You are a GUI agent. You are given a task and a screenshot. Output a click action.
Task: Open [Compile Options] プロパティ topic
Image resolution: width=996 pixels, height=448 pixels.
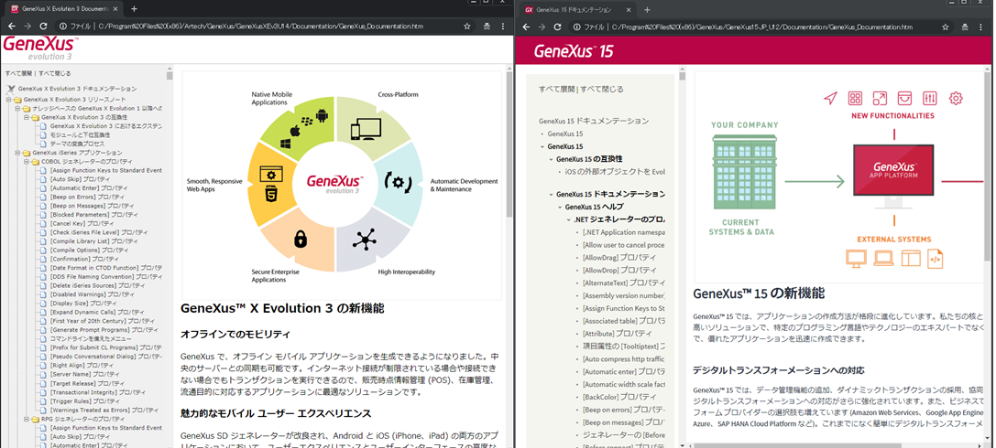pyautogui.click(x=93, y=251)
